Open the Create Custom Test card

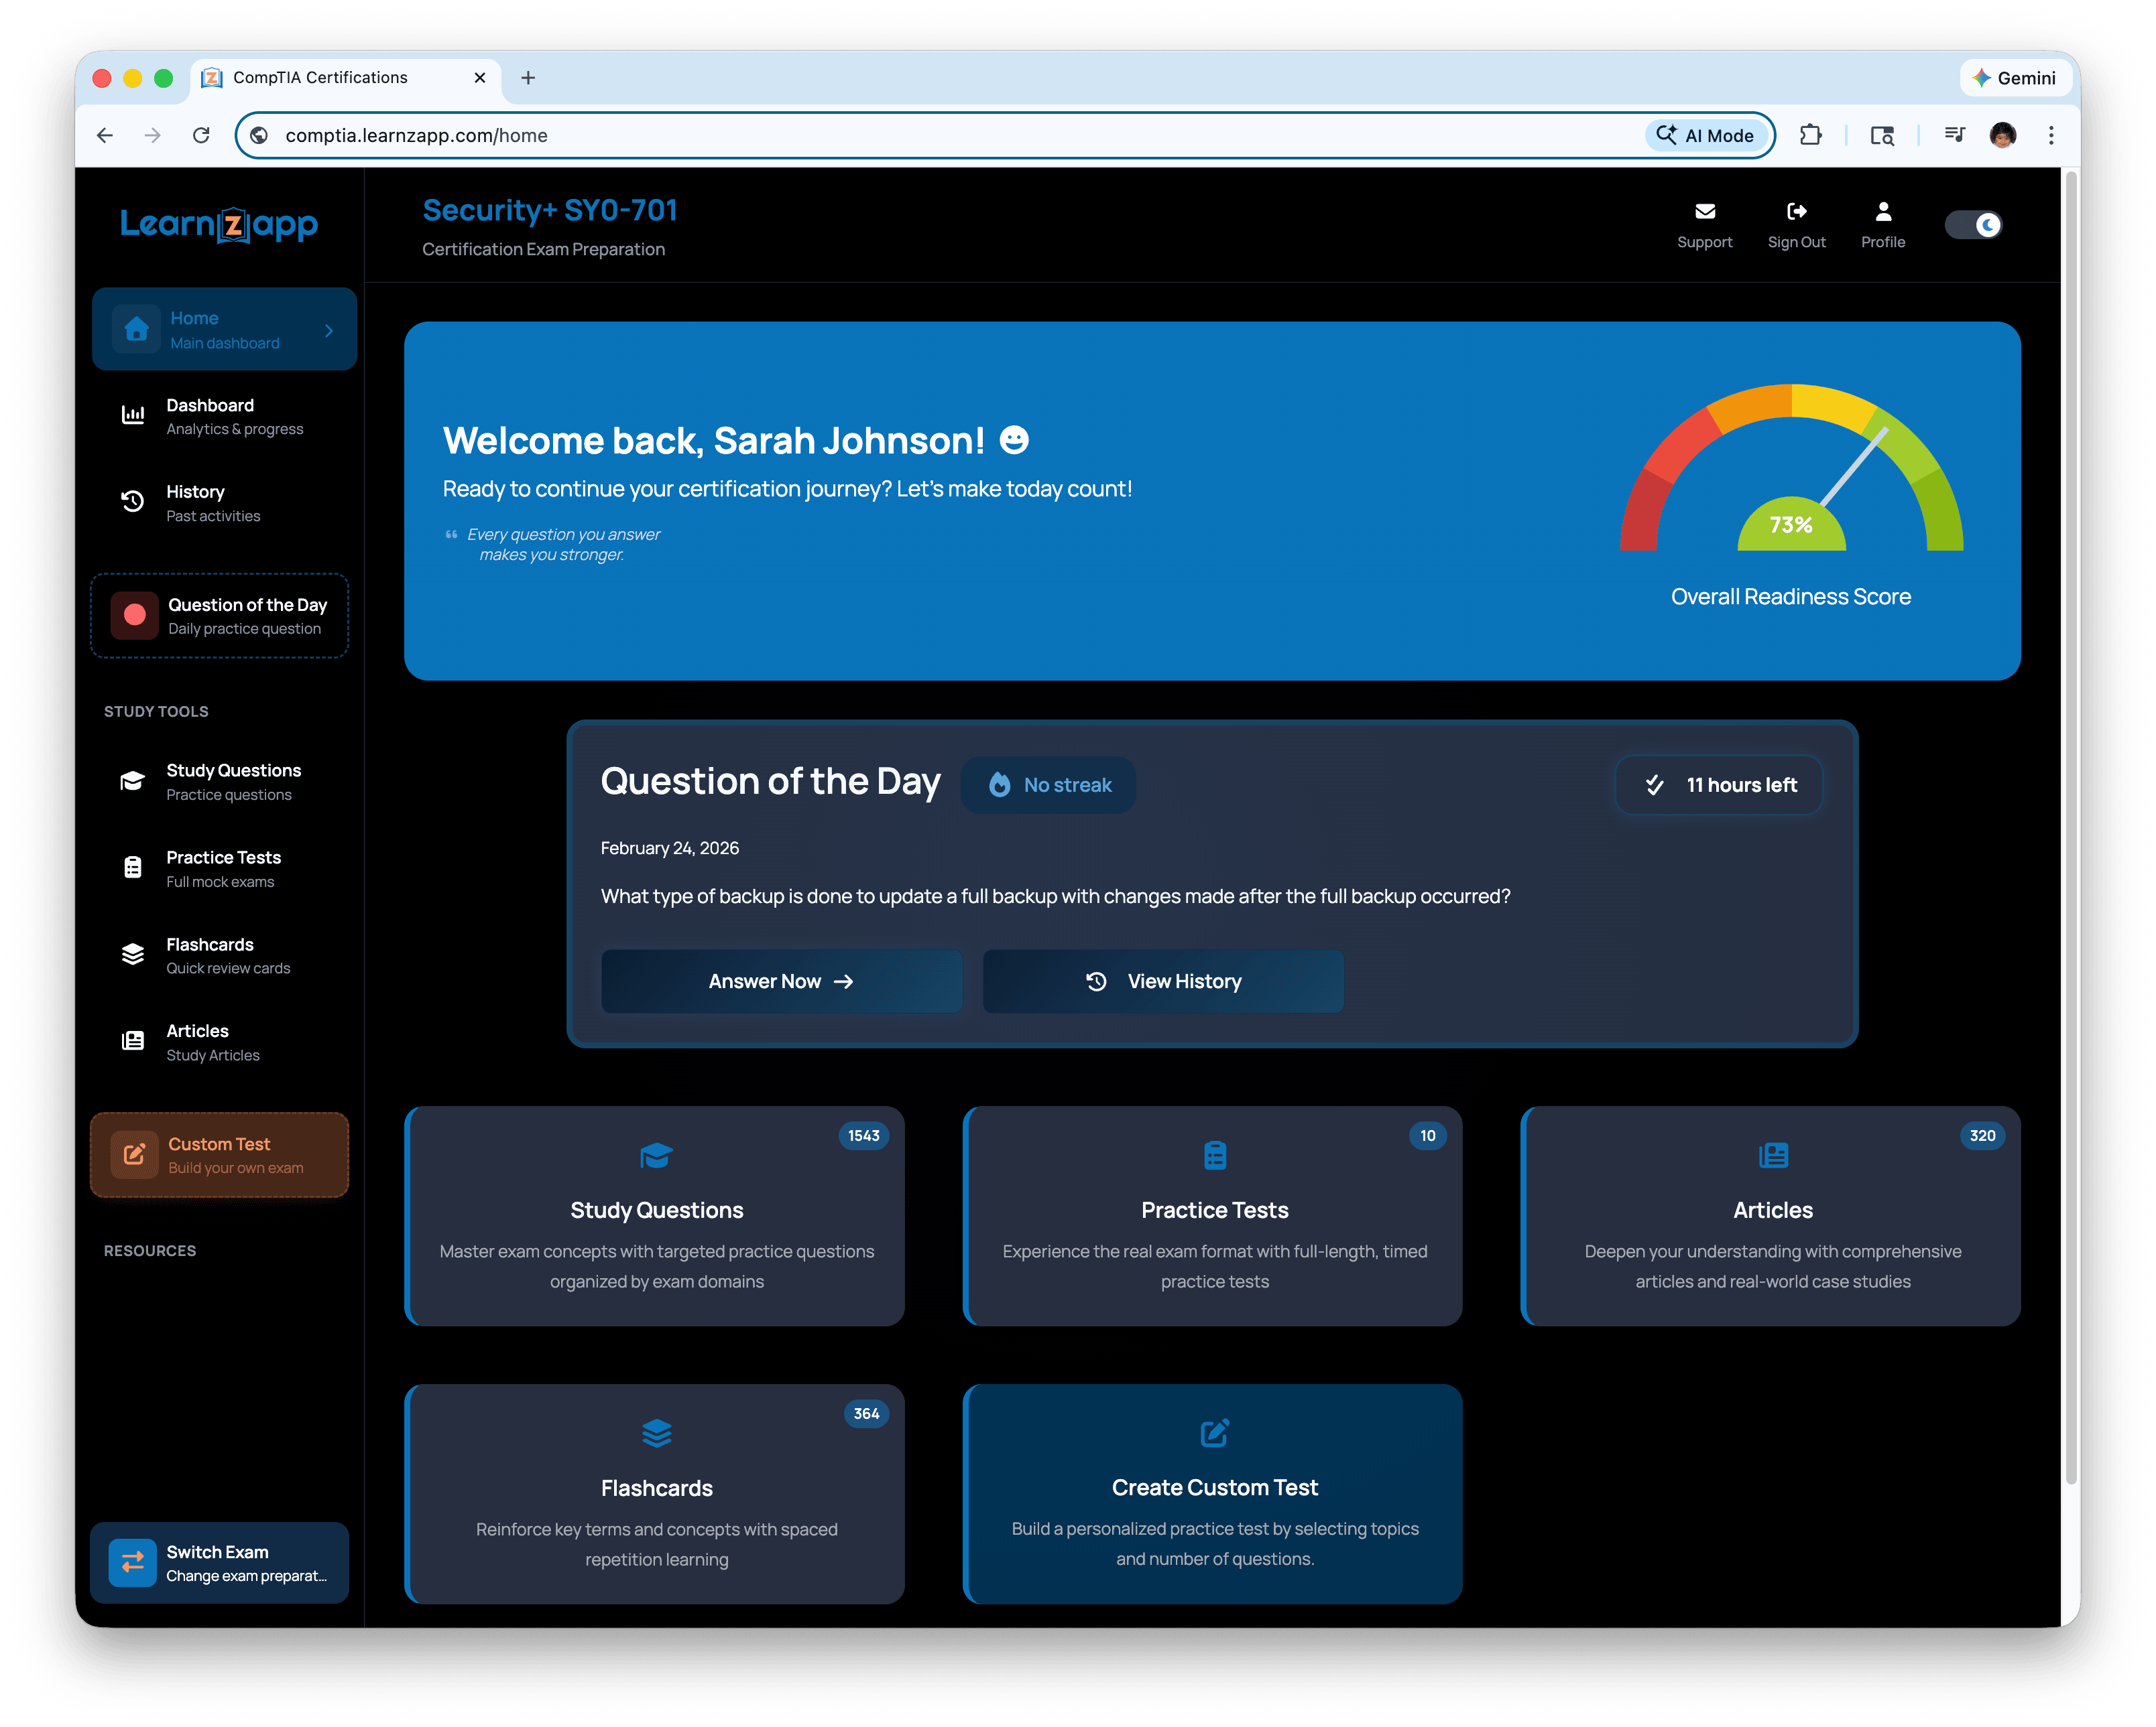pyautogui.click(x=1213, y=1494)
